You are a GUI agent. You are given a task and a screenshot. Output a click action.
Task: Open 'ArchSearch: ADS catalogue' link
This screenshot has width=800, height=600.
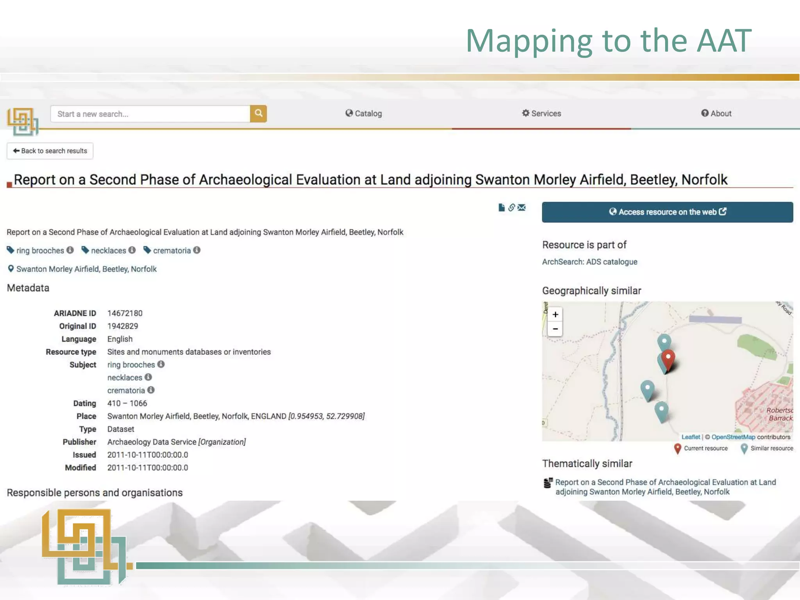click(x=589, y=262)
